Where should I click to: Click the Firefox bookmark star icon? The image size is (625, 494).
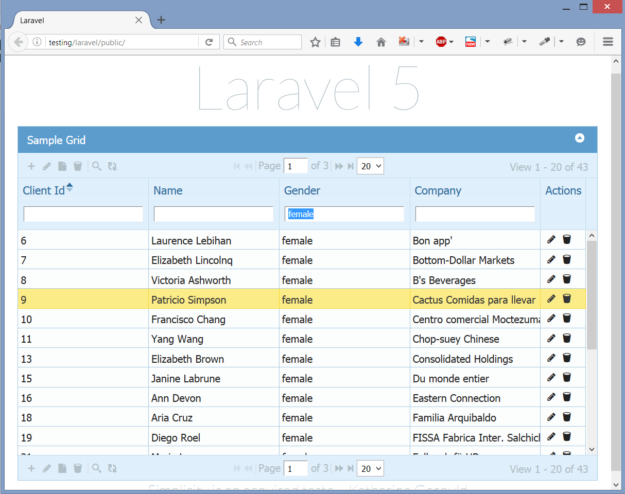click(x=315, y=42)
